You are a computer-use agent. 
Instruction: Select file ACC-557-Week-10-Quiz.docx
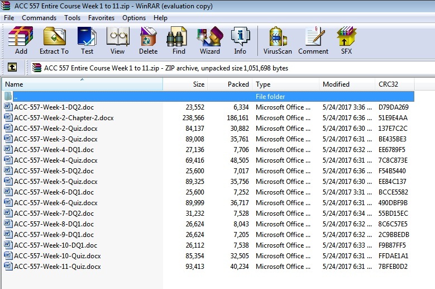[58, 255]
